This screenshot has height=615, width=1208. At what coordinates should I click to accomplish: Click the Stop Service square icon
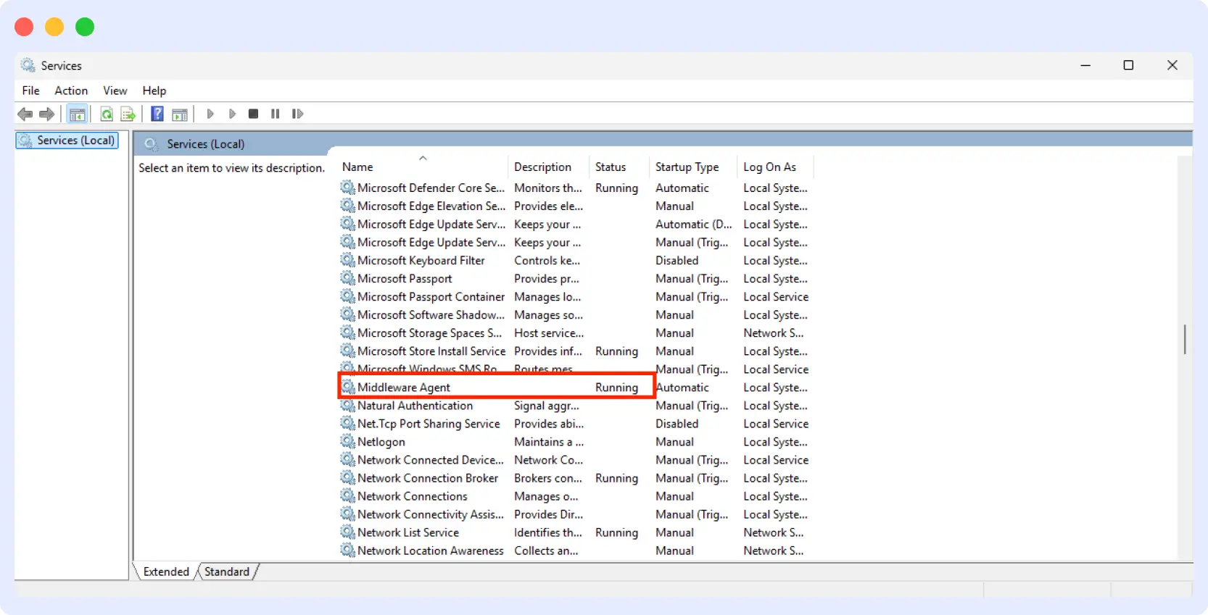click(253, 114)
